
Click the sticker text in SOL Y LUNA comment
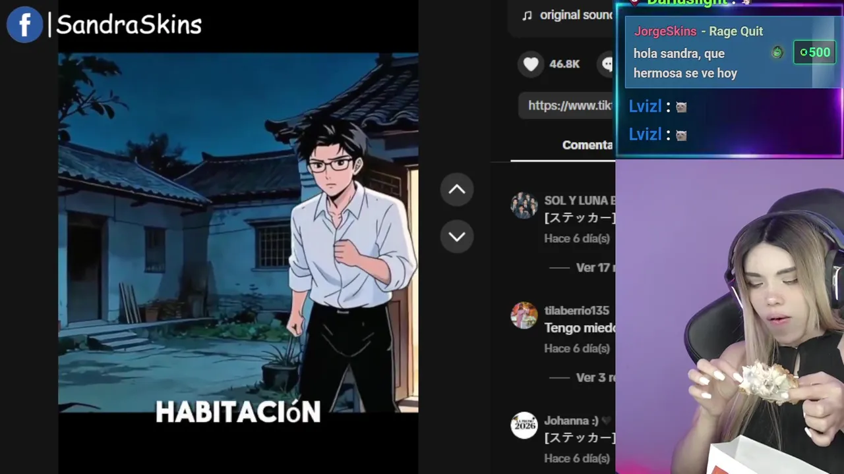tap(580, 218)
